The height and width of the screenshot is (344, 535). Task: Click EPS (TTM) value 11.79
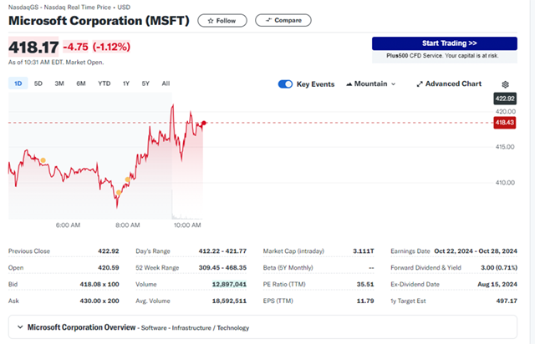(365, 301)
